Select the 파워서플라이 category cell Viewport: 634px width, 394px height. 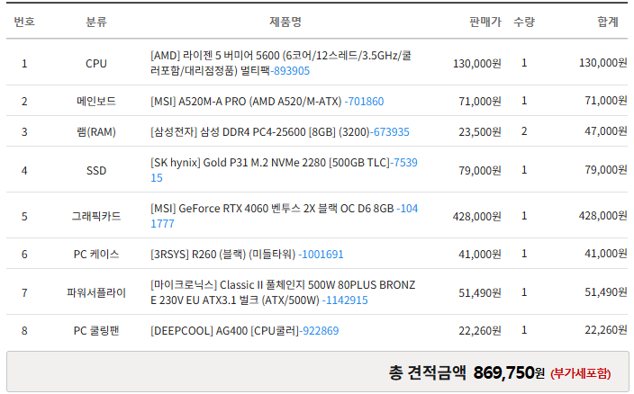pos(96,292)
